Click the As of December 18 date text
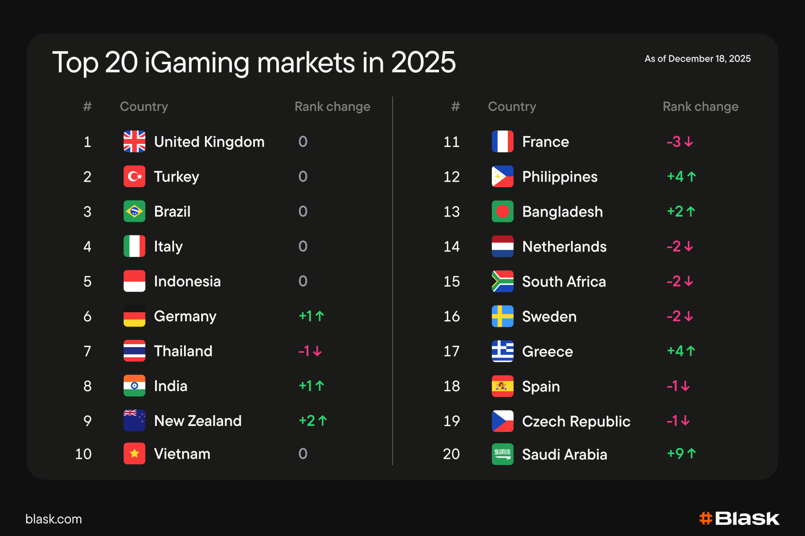The image size is (805, 536). [x=698, y=59]
